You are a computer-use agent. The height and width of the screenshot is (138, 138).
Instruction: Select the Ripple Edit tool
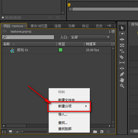[122, 39]
